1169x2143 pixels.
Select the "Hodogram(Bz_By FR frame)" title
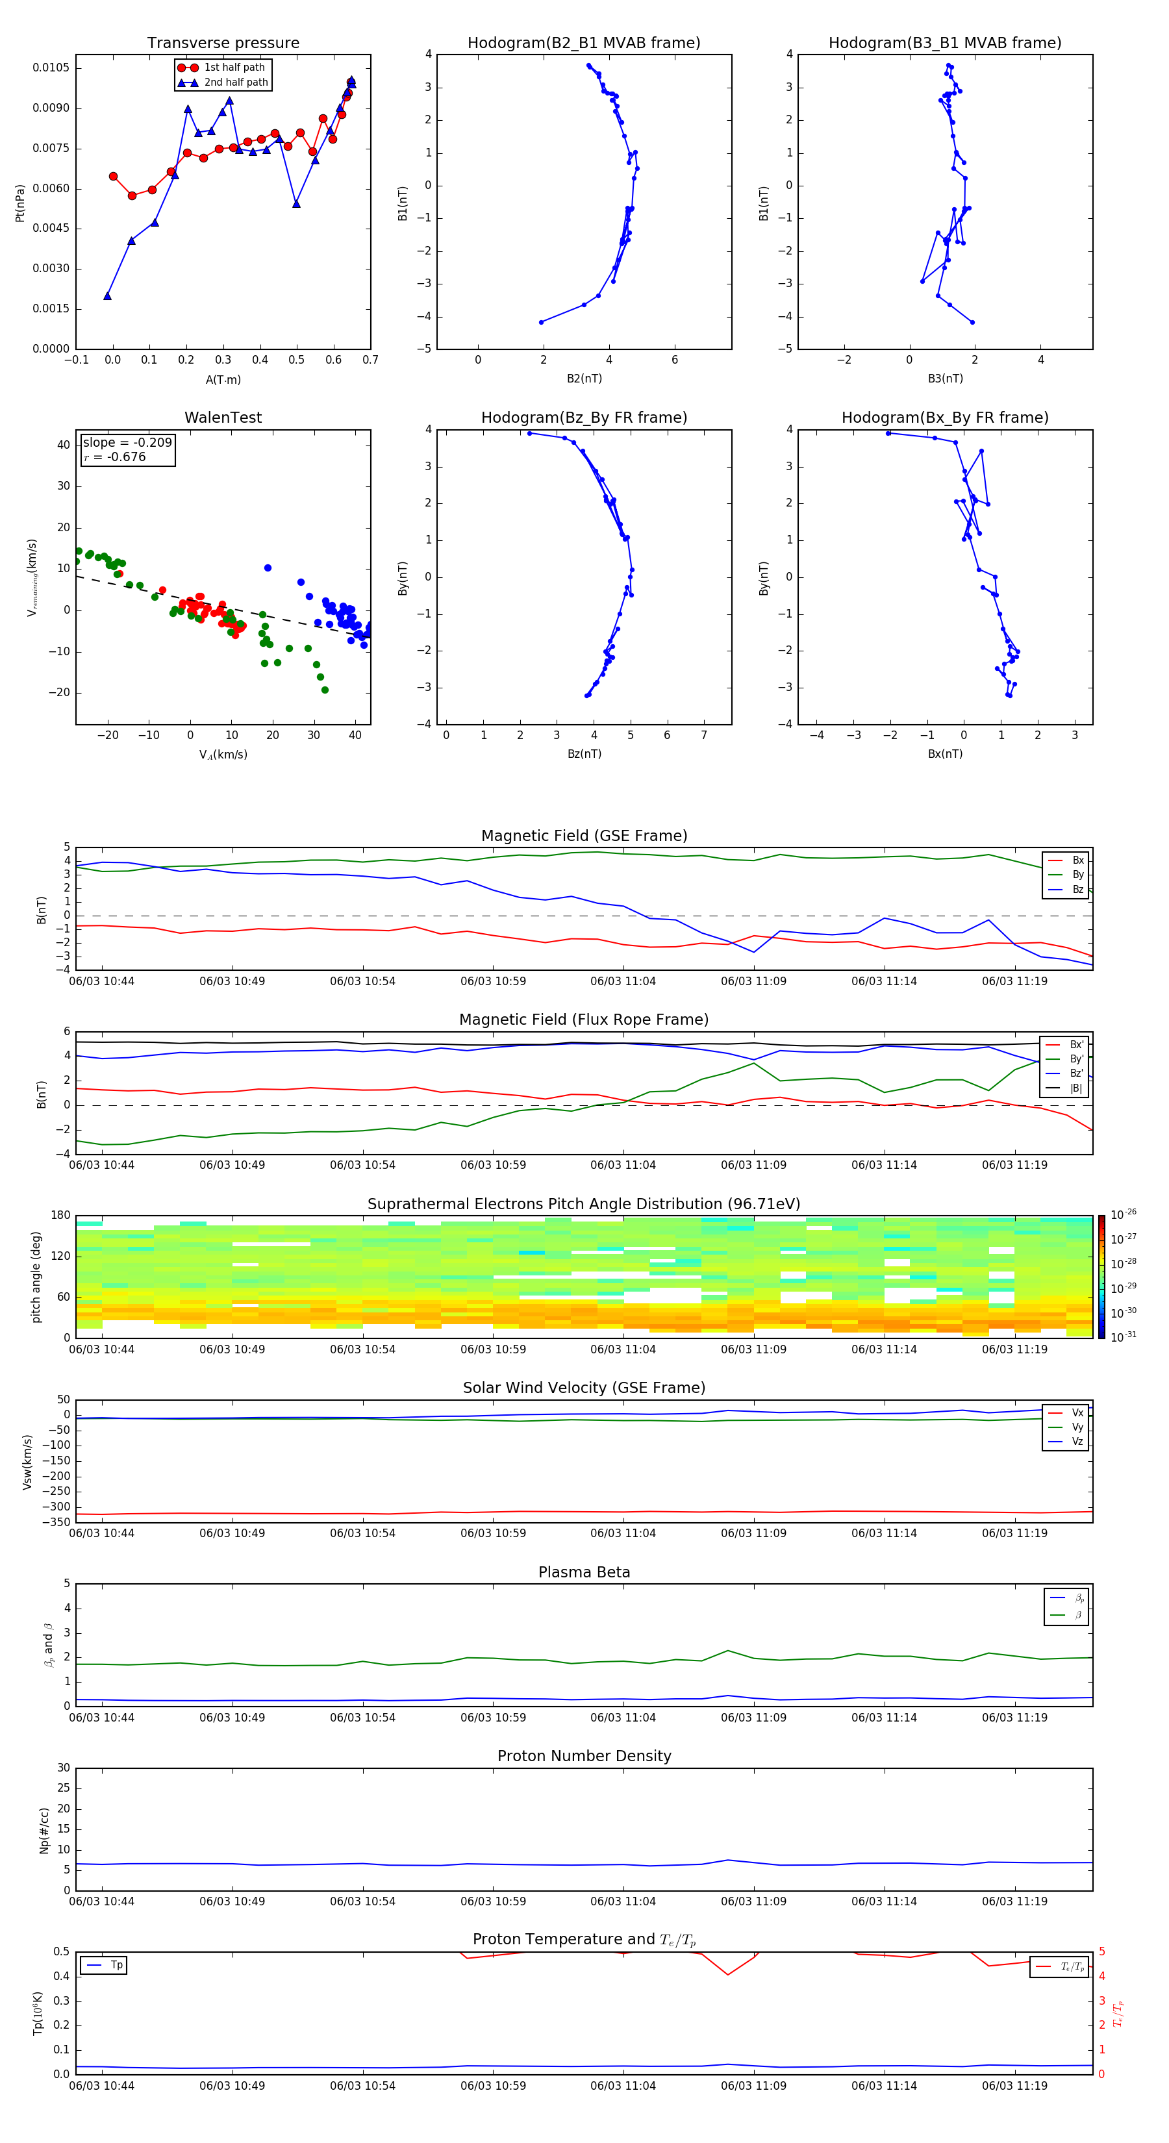tap(584, 418)
